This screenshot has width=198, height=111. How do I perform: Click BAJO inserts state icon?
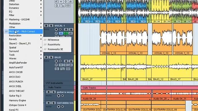61,65
